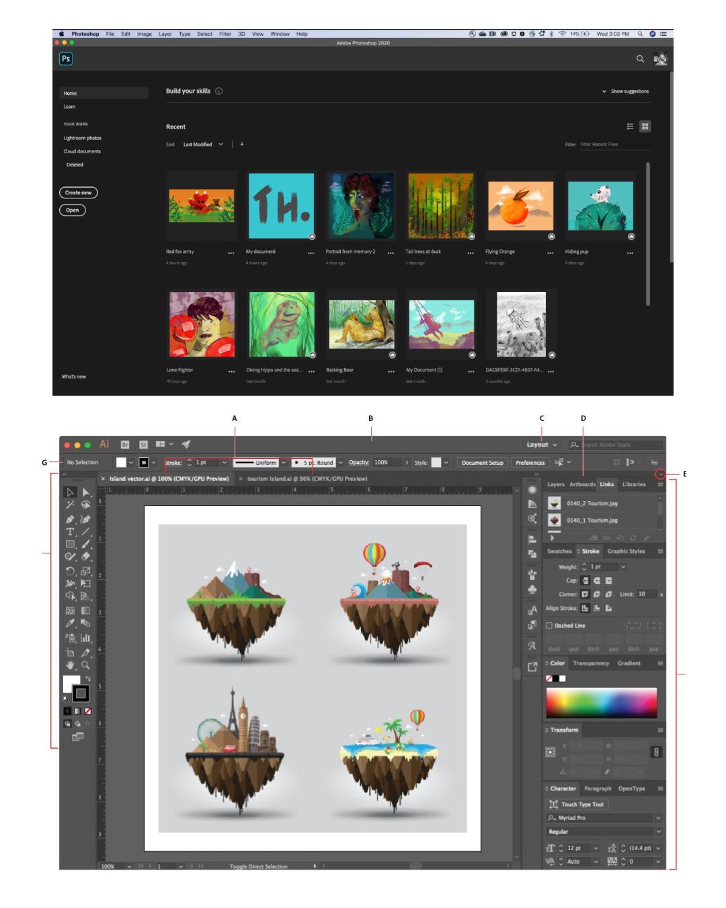Screen dimensions: 726x908
Task: Click the Document Setup button
Action: pyautogui.click(x=483, y=463)
